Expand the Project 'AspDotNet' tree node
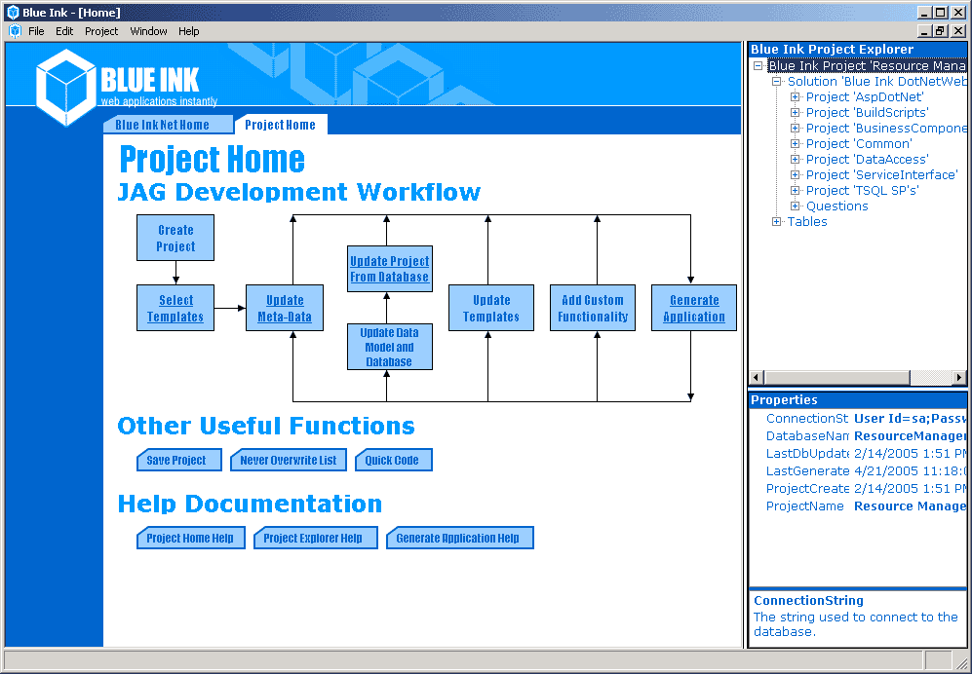 click(x=795, y=97)
